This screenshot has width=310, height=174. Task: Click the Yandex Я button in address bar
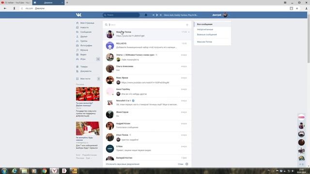click(x=14, y=8)
